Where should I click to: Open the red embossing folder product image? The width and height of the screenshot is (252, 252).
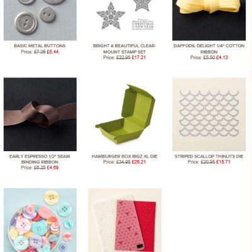125,220
